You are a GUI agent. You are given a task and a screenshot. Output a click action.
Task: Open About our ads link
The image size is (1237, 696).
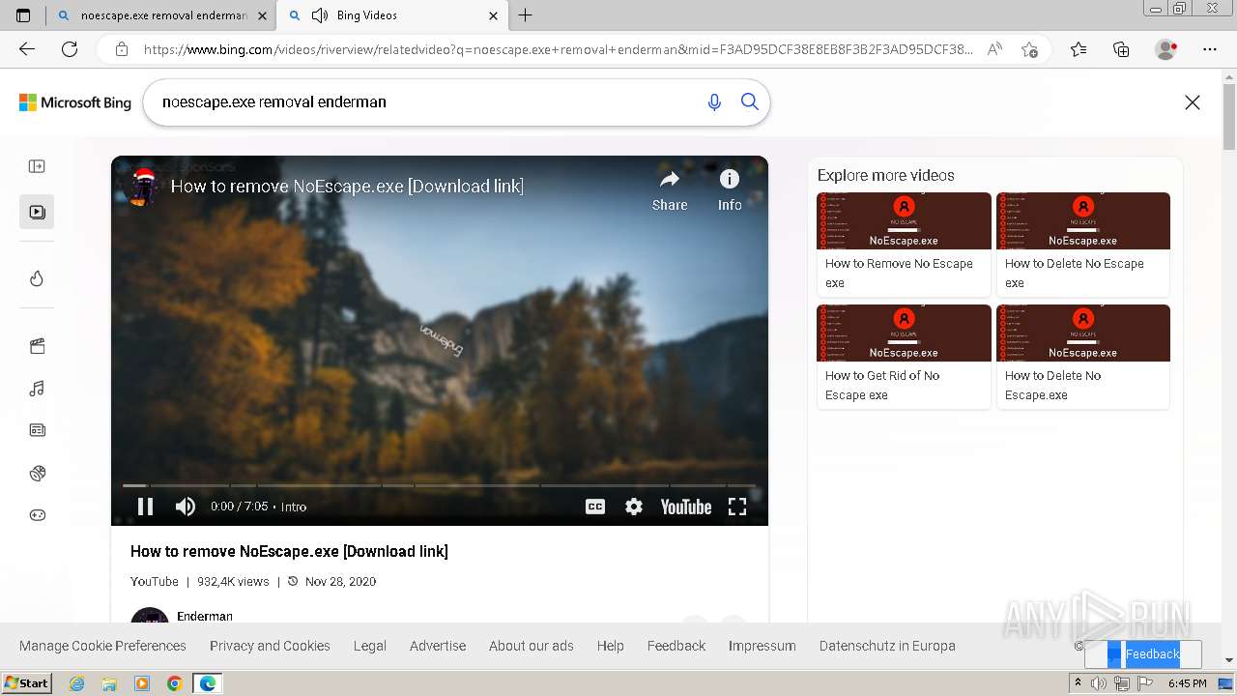(532, 646)
